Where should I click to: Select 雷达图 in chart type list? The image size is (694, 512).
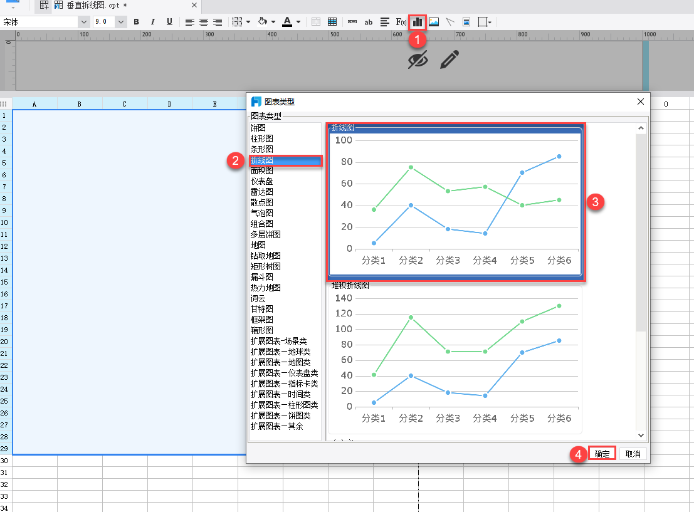coord(262,192)
